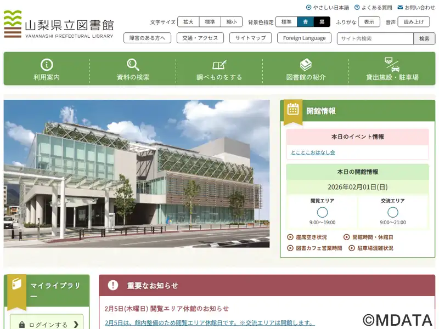Open 調べものをする notebook icon

(219, 65)
